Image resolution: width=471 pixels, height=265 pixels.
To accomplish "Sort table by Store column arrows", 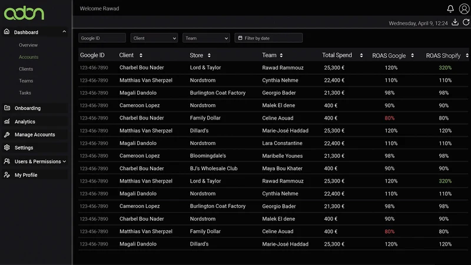I will (209, 55).
